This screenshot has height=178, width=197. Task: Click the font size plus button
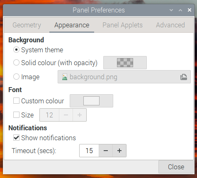80,115
